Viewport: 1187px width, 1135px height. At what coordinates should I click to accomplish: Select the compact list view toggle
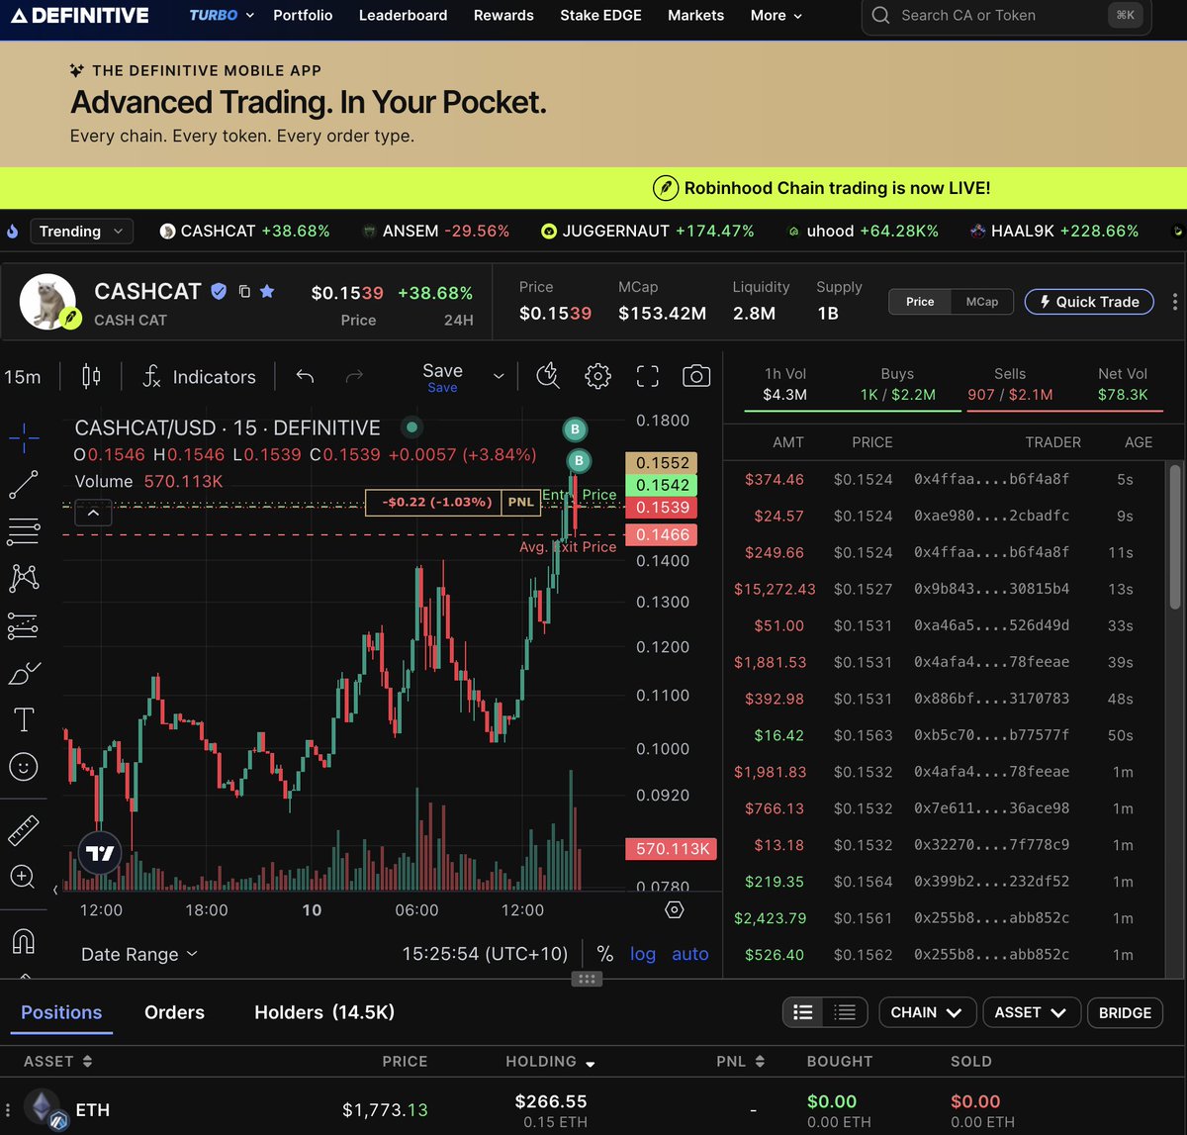coord(845,1012)
